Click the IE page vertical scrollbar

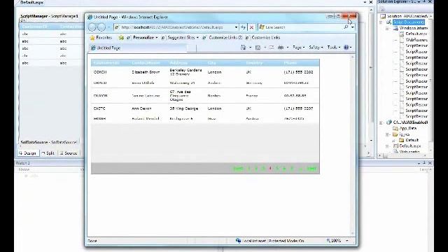(352, 145)
